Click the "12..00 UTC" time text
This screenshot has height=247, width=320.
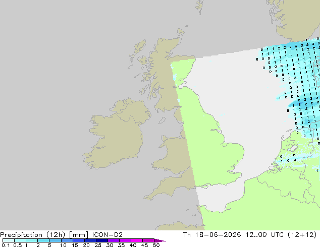pyautogui.click(x=264, y=235)
